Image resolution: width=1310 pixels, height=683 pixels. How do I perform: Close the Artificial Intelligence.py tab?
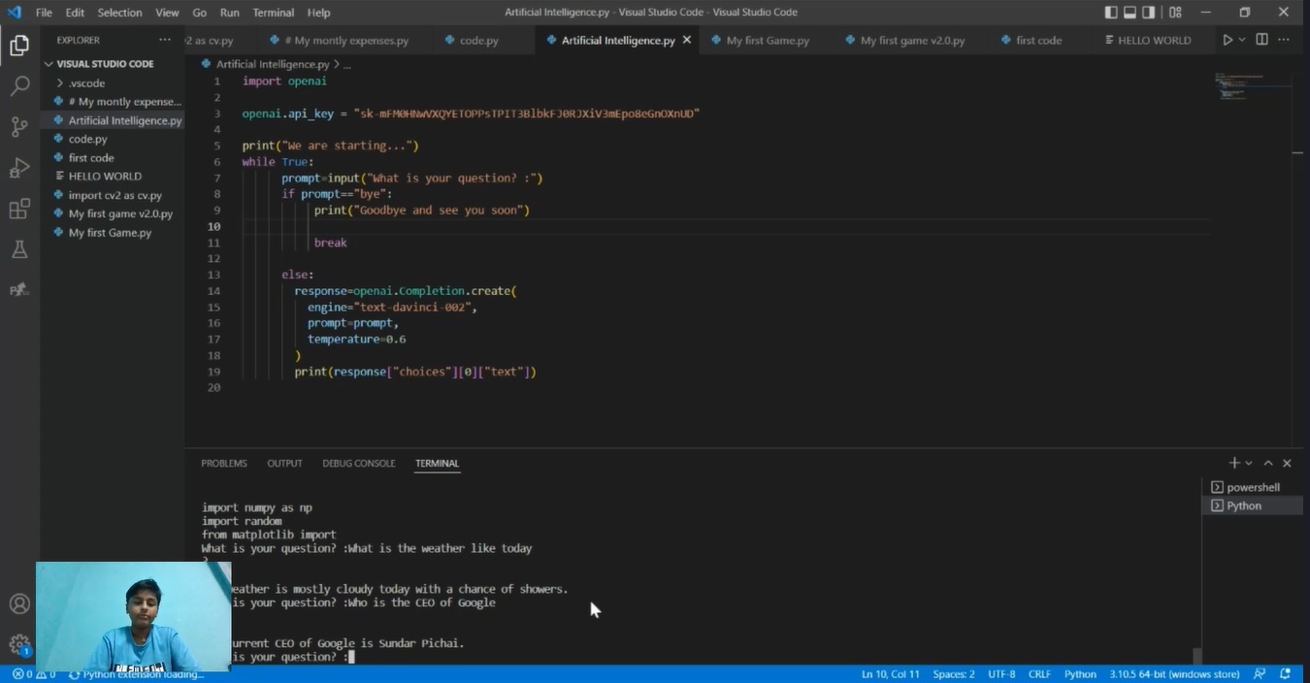tap(687, 40)
